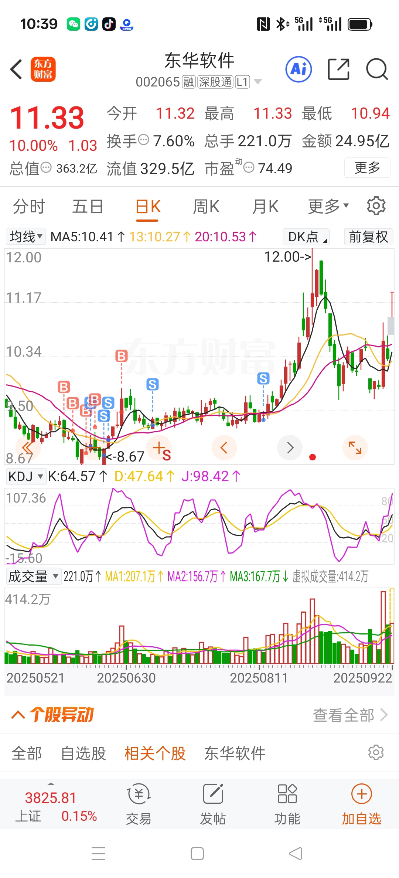Move chart cursor right arrow
This screenshot has width=399, height=878.
pyautogui.click(x=290, y=448)
